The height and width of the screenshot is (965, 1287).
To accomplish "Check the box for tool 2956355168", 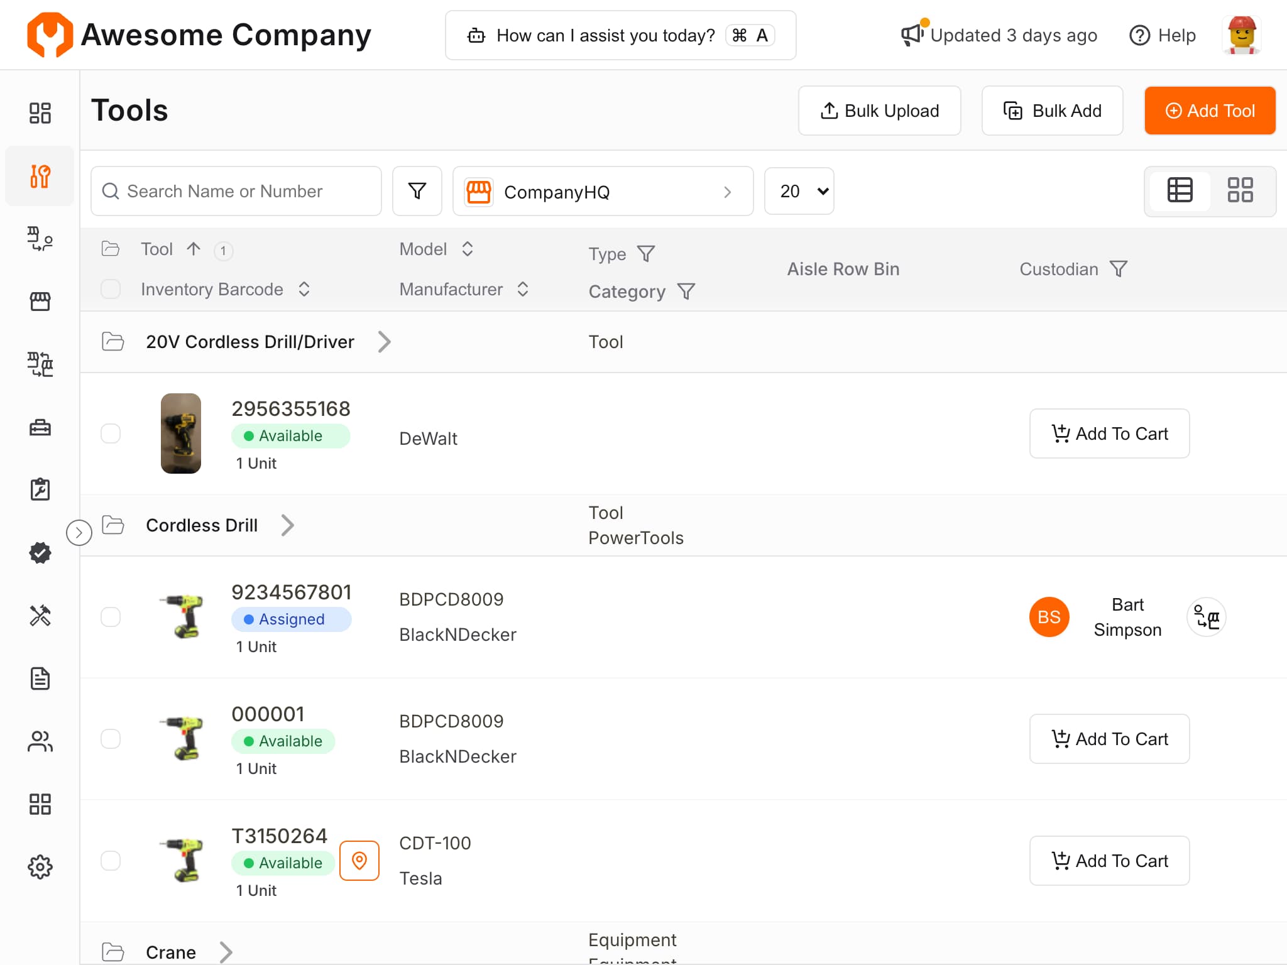I will (x=111, y=433).
